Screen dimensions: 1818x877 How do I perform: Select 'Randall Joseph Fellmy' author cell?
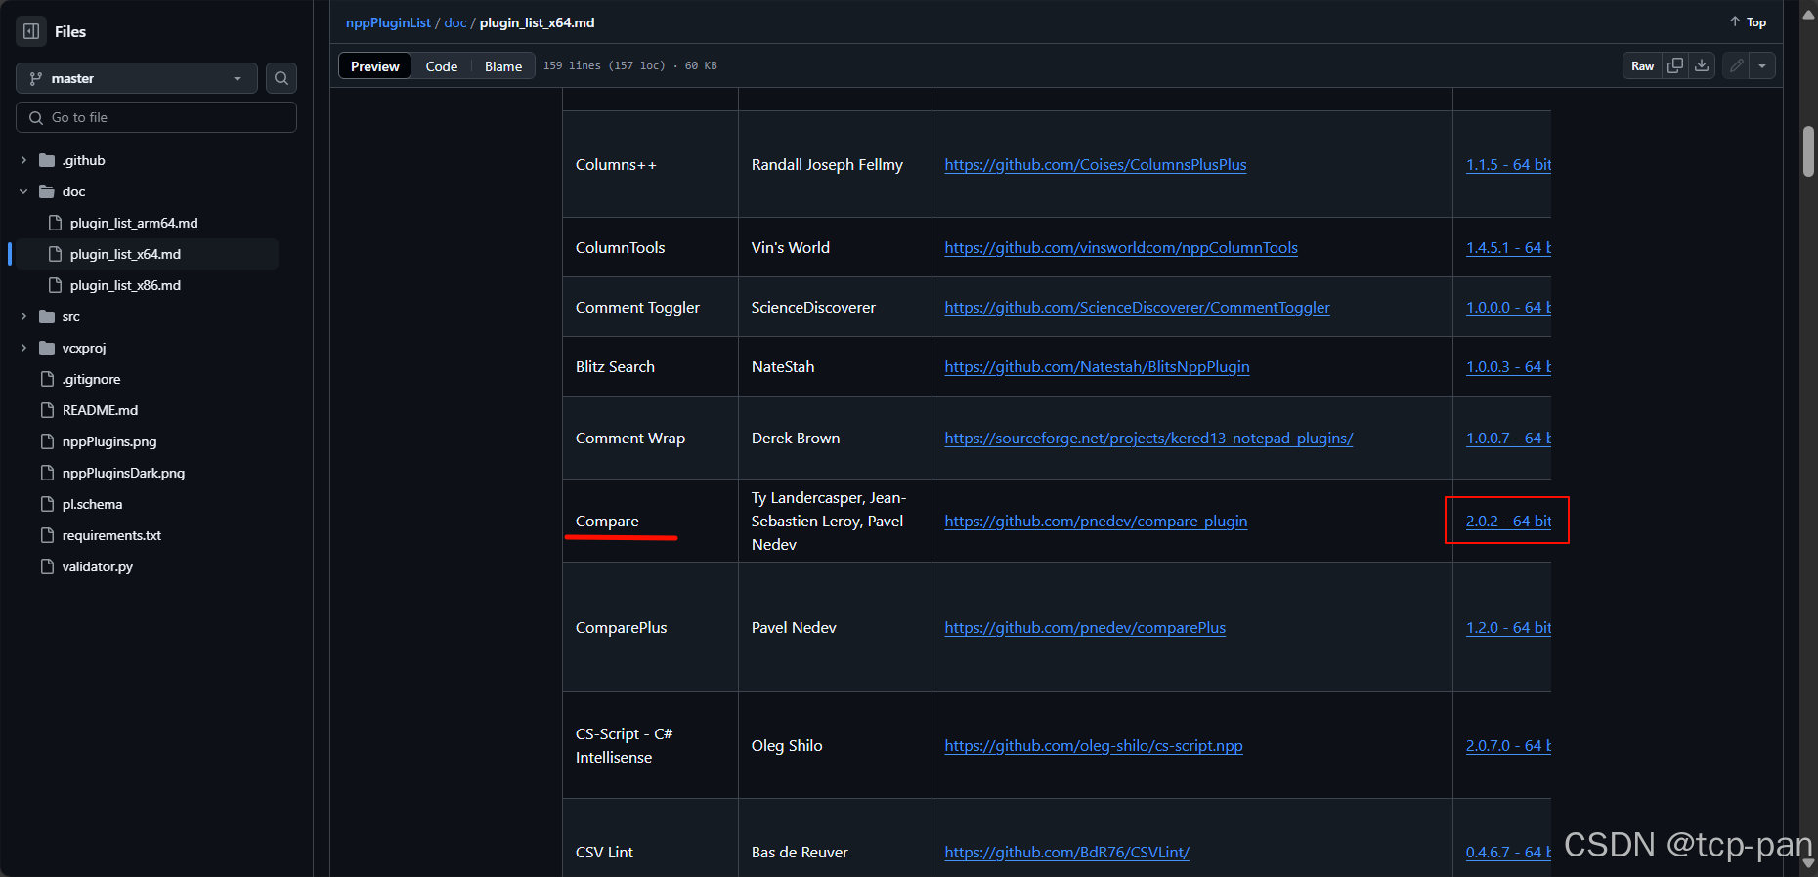point(835,164)
